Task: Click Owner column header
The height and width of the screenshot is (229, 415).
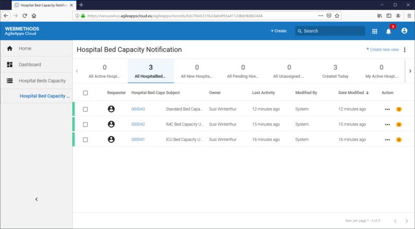Action: (x=215, y=93)
